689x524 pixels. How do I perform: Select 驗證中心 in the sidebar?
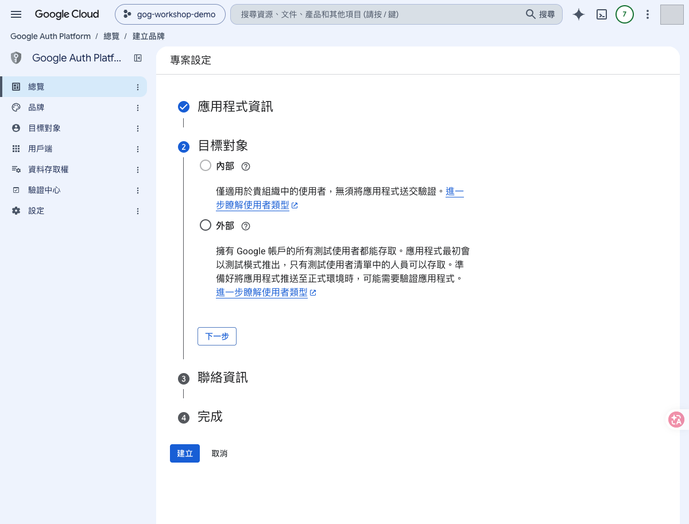(73, 190)
